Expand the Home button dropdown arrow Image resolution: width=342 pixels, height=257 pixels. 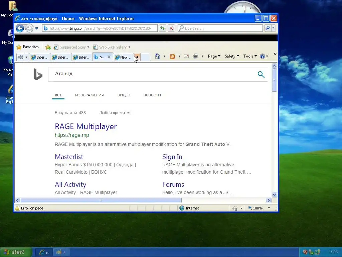(x=164, y=56)
